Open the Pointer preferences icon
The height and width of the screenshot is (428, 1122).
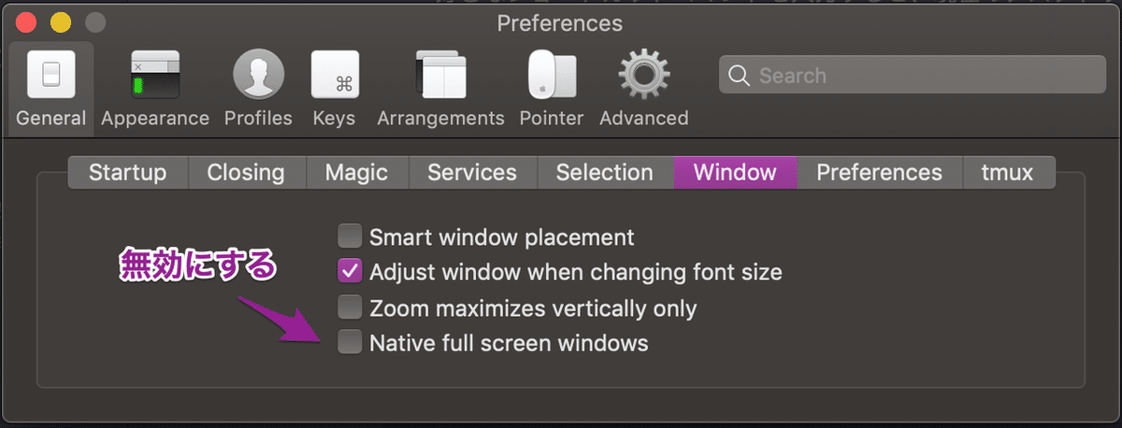[x=552, y=76]
